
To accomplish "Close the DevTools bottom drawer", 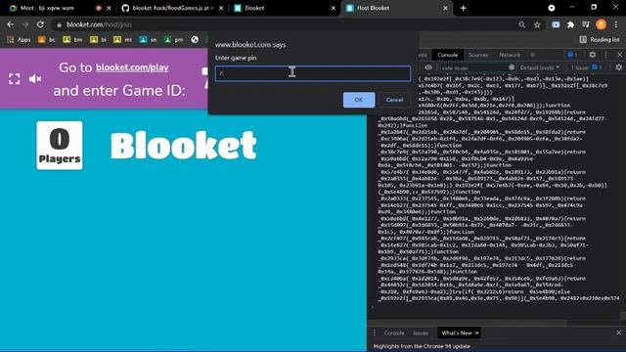I will (x=619, y=332).
